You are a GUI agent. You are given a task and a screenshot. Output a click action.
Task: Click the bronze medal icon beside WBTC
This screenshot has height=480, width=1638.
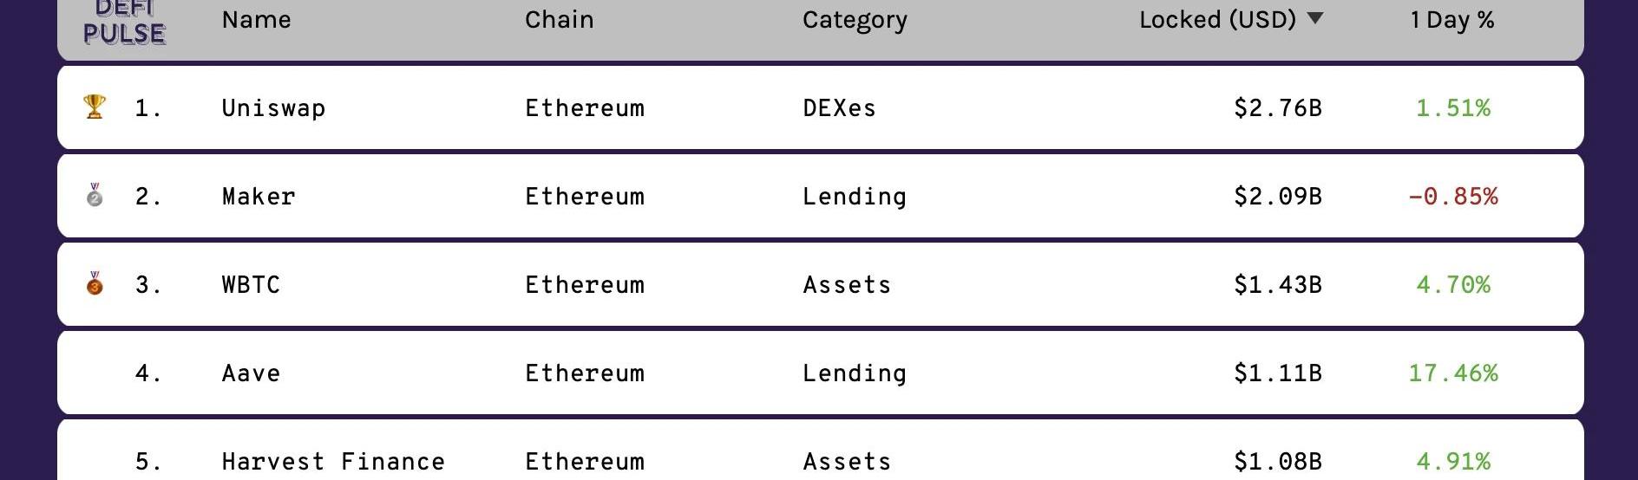95,283
